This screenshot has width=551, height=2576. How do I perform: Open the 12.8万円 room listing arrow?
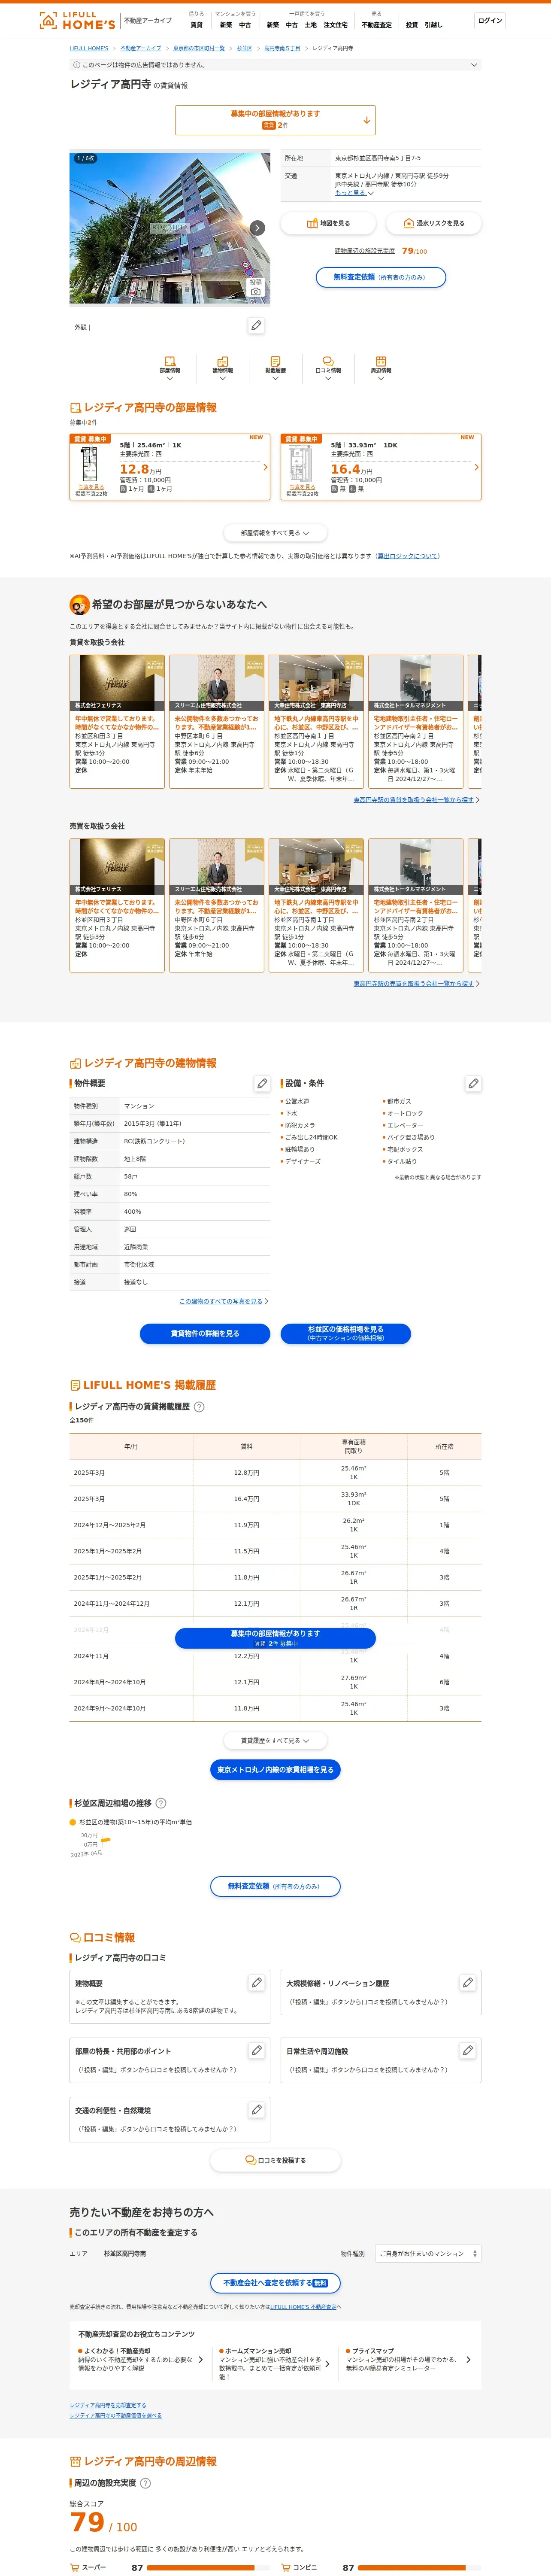click(x=265, y=467)
